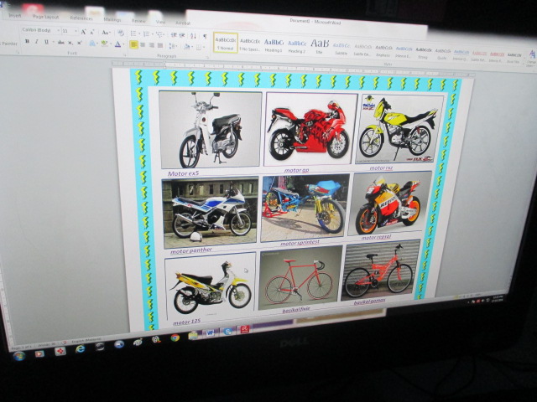The height and width of the screenshot is (402, 537).
Task: Apply the Normal style
Action: pos(226,43)
